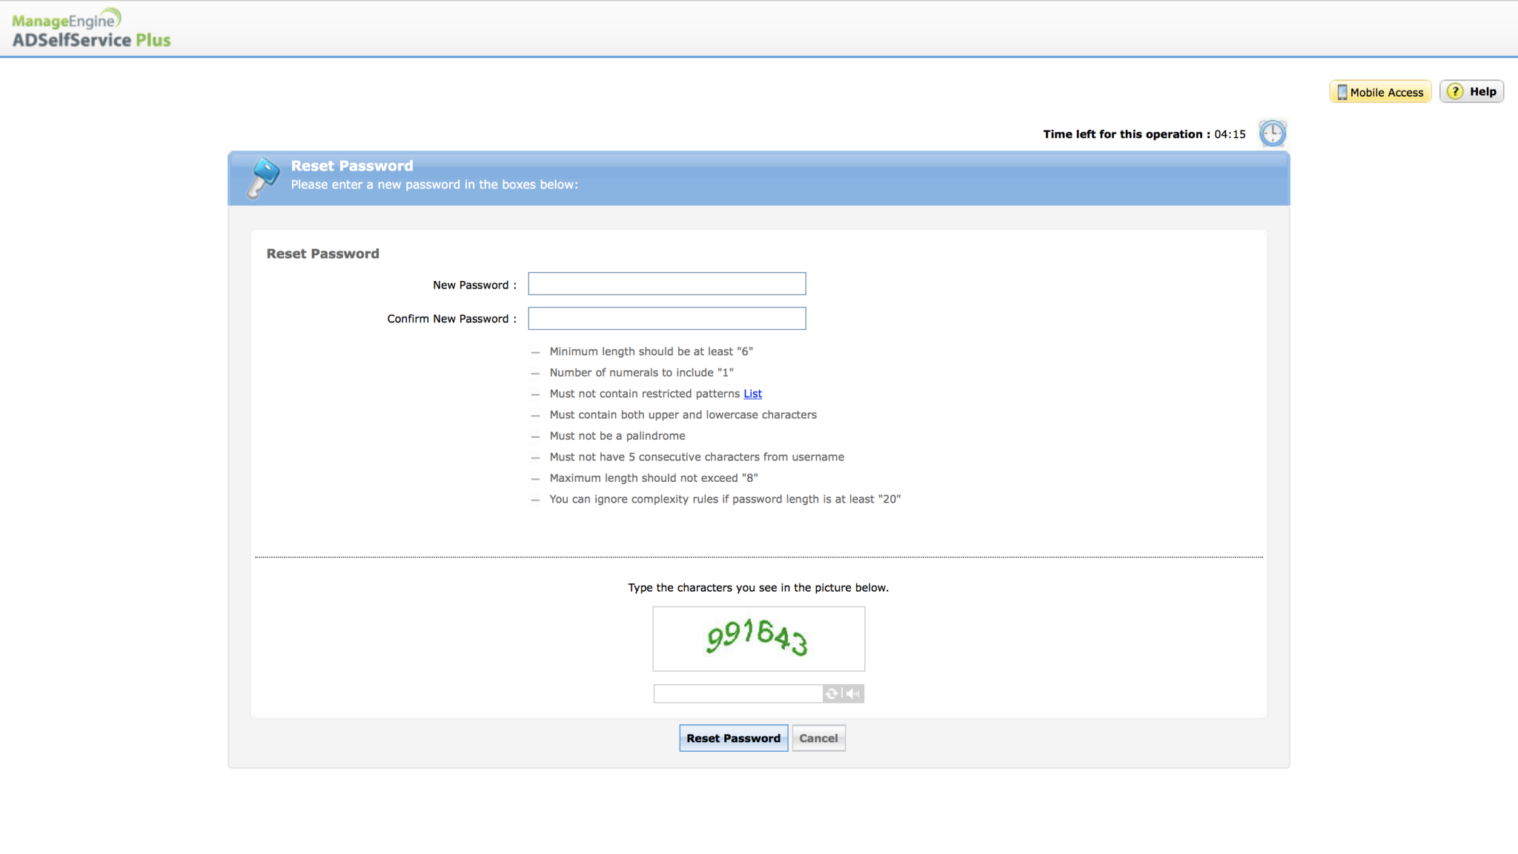The height and width of the screenshot is (854, 1518).
Task: Click the palindrome rule text
Action: coord(617,436)
